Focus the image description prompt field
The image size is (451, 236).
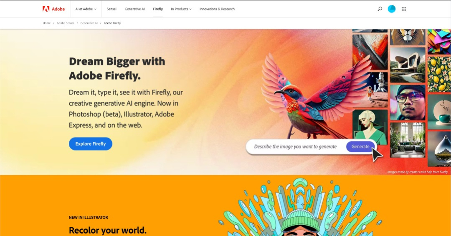[296, 146]
